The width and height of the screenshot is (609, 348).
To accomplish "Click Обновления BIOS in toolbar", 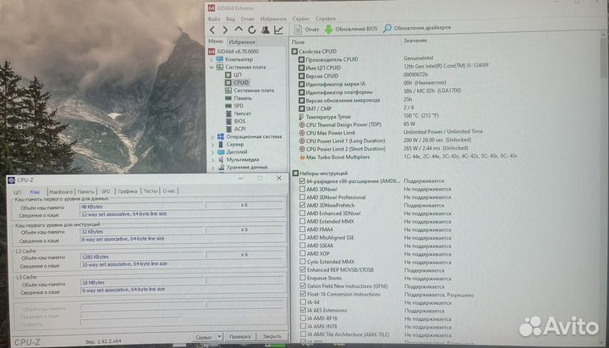I will [x=351, y=29].
